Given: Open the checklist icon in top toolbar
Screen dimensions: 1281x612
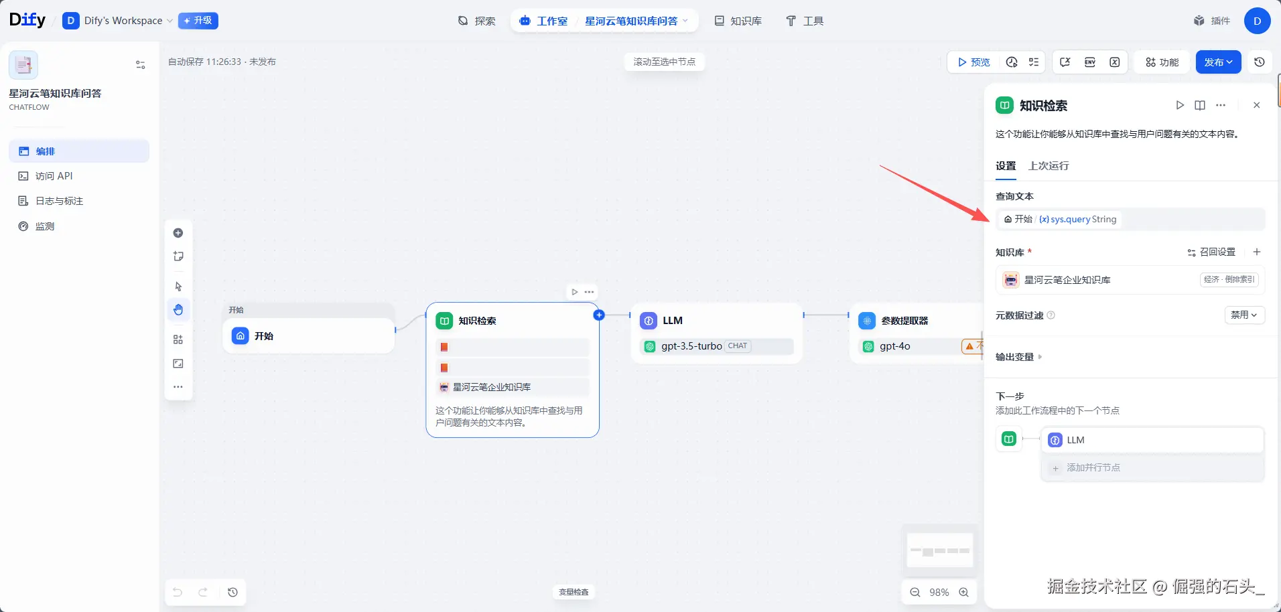Looking at the screenshot, I should tap(1034, 62).
